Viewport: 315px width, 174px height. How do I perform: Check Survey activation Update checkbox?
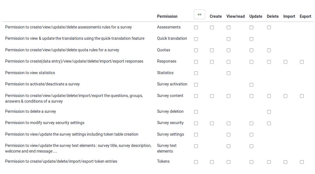251,85
